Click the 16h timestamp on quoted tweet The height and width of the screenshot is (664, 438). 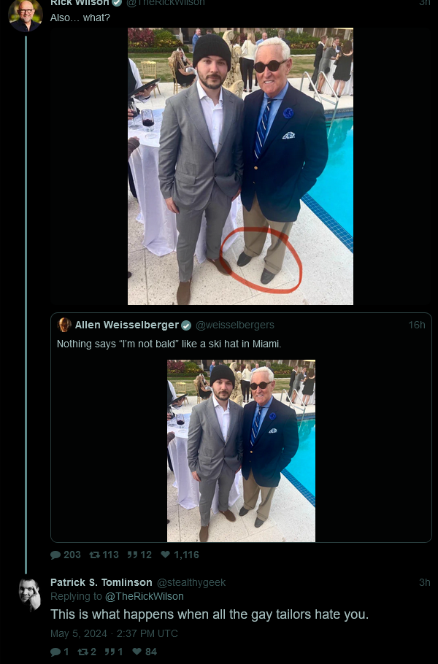click(x=416, y=325)
